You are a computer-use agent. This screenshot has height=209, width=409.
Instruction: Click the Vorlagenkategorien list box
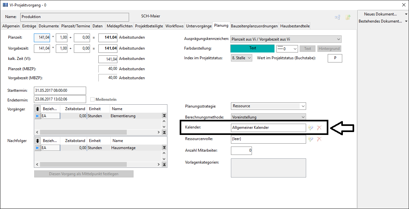coord(268,168)
